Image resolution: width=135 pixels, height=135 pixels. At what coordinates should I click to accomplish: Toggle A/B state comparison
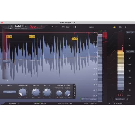click(63, 27)
